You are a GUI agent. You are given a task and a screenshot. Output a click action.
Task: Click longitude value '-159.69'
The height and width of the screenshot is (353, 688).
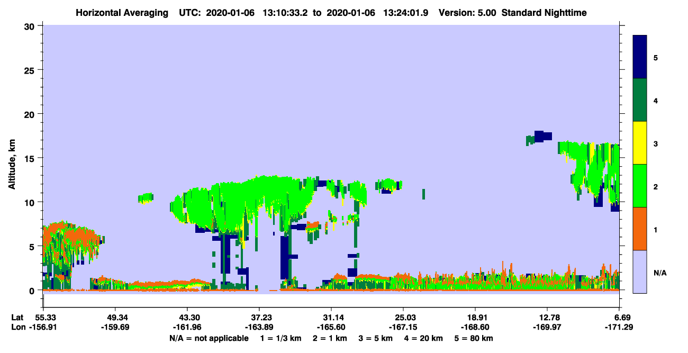[x=115, y=327]
